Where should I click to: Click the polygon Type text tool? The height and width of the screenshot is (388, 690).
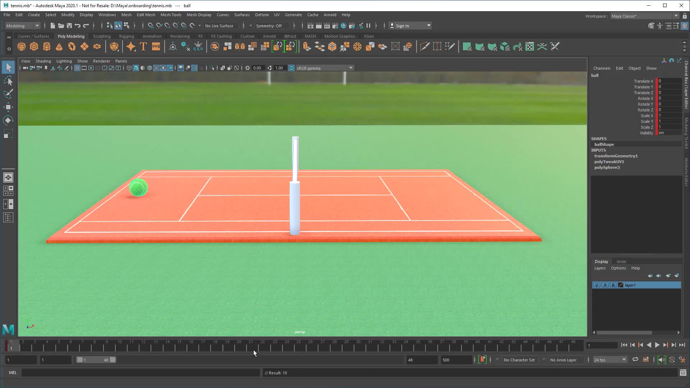(x=143, y=47)
